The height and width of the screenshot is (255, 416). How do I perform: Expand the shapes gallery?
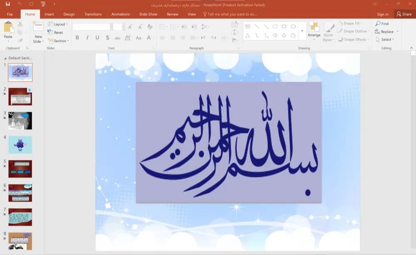pos(302,31)
